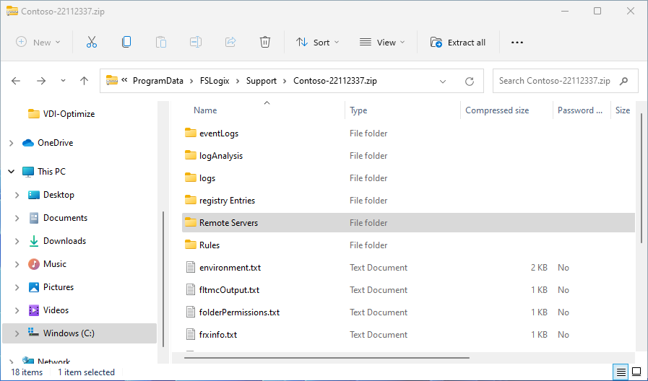
Task: Select the logs folder icon
Action: 191,178
